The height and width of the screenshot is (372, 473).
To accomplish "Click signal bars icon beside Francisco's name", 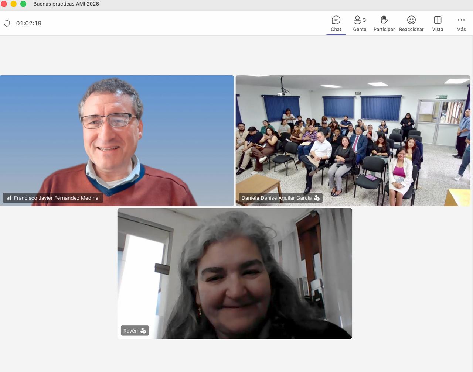I will click(x=9, y=198).
